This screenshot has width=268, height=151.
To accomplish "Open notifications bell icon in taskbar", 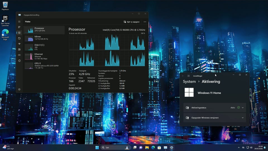I will (x=265, y=147).
